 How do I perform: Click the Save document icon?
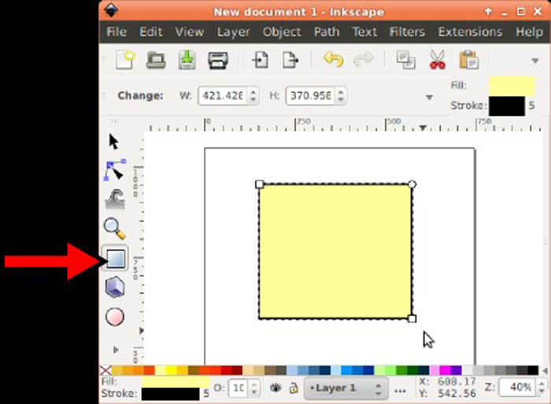187,60
